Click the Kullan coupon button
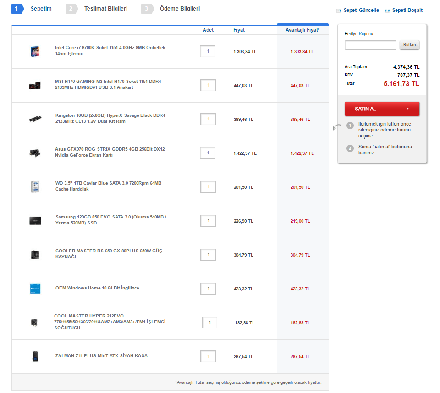Image resolution: width=440 pixels, height=393 pixels. [x=409, y=45]
